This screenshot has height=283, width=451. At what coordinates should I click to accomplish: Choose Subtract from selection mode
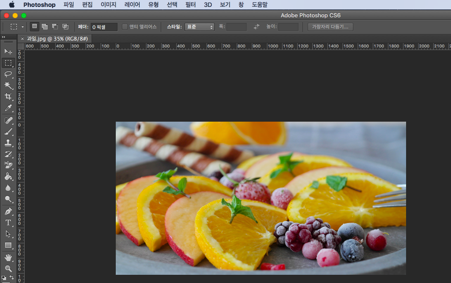click(x=55, y=26)
